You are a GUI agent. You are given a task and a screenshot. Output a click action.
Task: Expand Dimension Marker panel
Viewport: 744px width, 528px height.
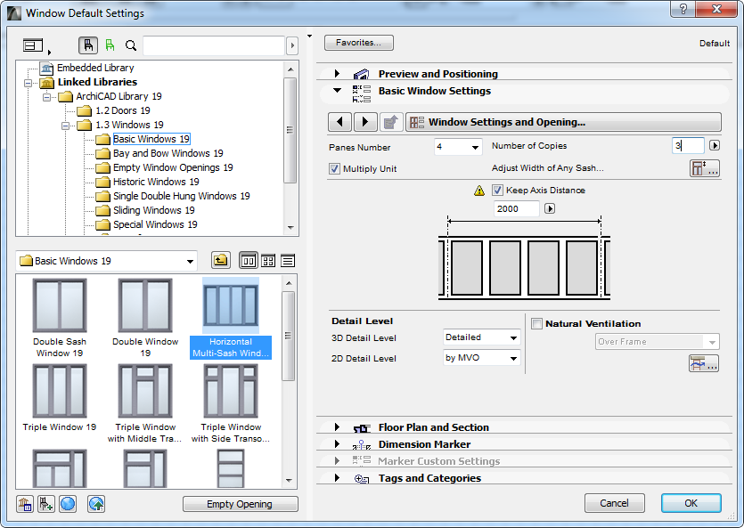pyautogui.click(x=337, y=444)
